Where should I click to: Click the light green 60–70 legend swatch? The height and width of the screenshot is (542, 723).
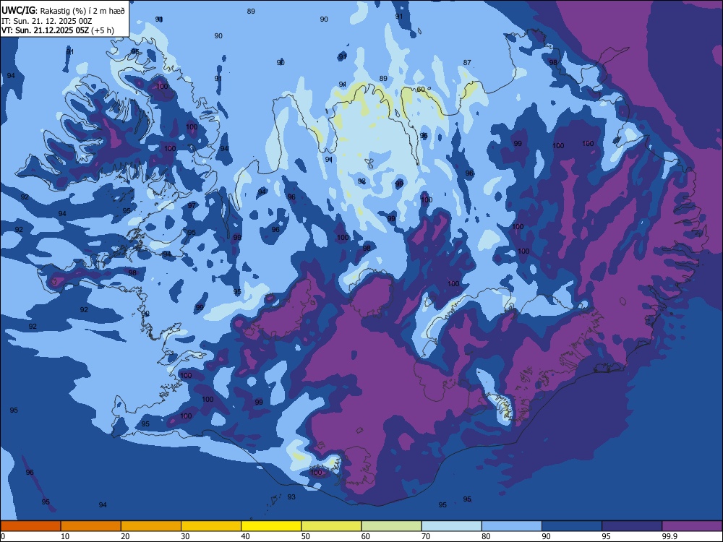(391, 526)
